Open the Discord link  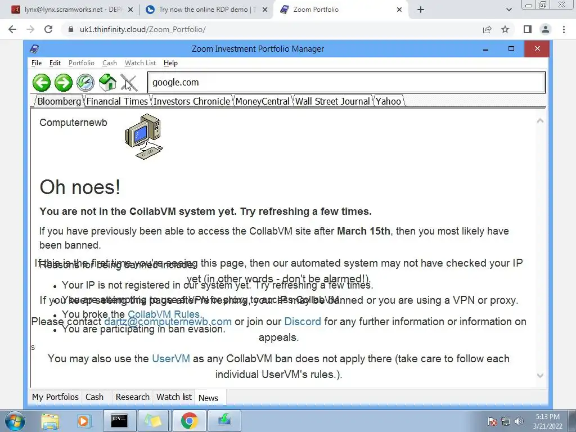[303, 321]
